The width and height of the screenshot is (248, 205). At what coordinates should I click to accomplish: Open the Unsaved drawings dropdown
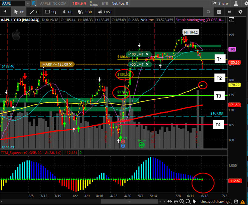click(216, 202)
